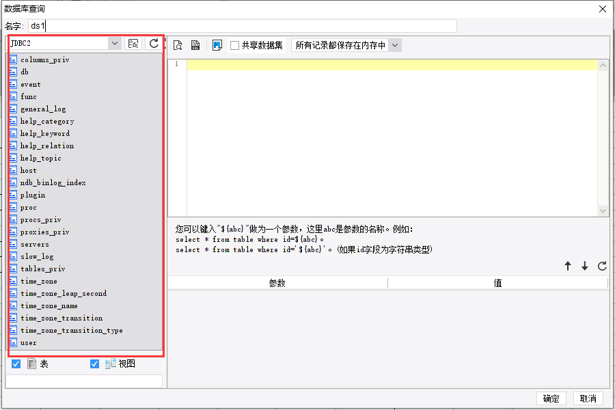Click the preview query icon in the SQL toolbar
615x410 pixels.
click(x=178, y=45)
